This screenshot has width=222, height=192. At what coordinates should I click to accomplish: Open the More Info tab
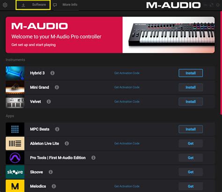(x=65, y=5)
